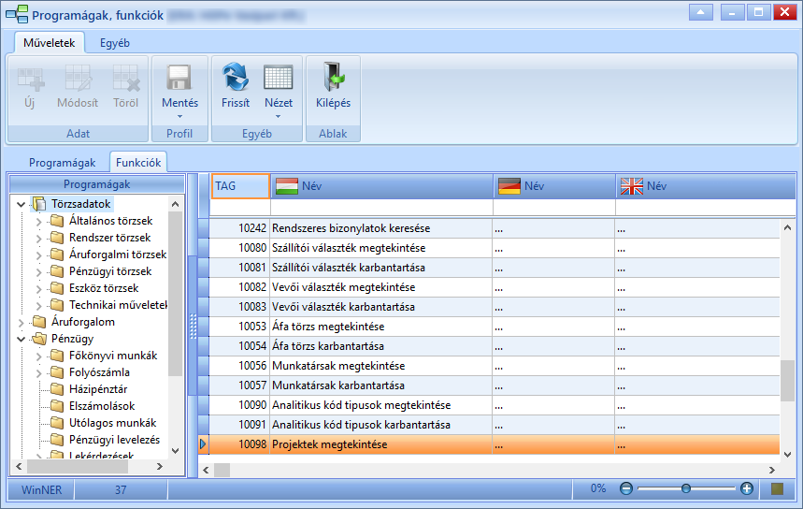Open the Nézet grid view icon
Screen dimensions: 803x509
tap(278, 78)
